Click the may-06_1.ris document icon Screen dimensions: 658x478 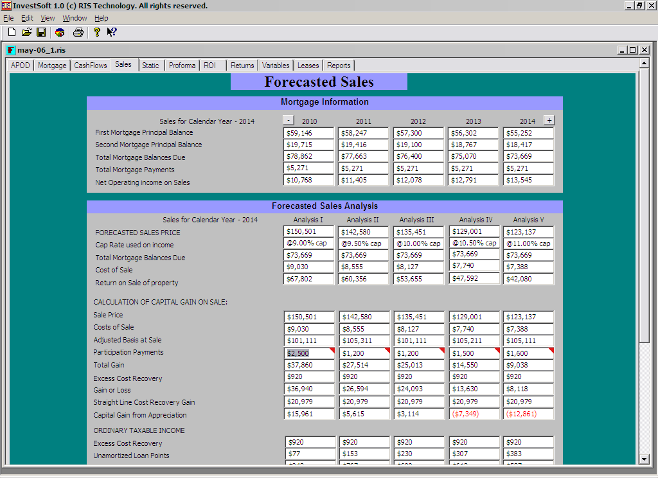pos(11,50)
